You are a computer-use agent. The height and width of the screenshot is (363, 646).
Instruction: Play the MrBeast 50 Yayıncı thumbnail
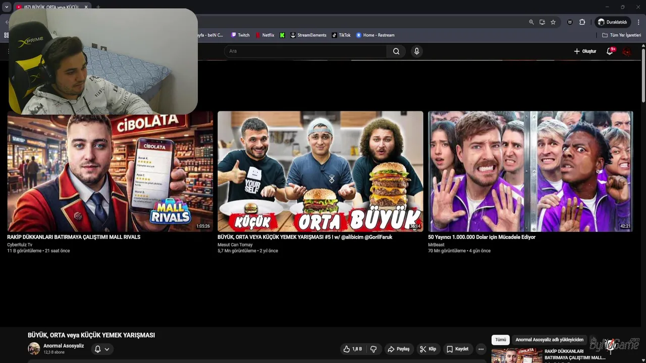coord(530,171)
